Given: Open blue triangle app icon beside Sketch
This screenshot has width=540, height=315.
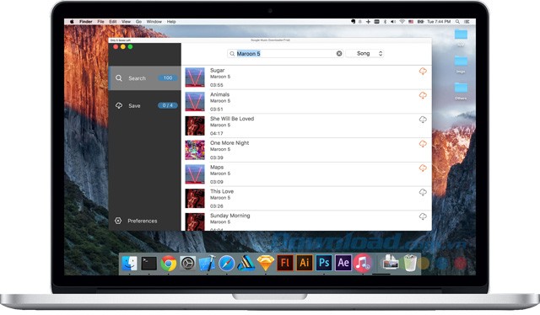Looking at the screenshot, I should tap(246, 264).
